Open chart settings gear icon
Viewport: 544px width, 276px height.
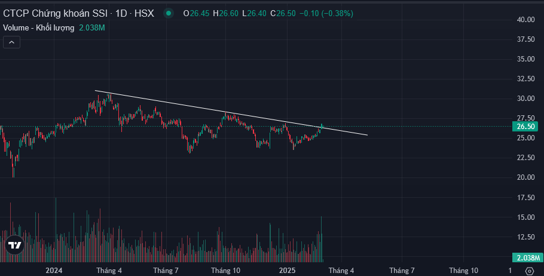pos(530,271)
